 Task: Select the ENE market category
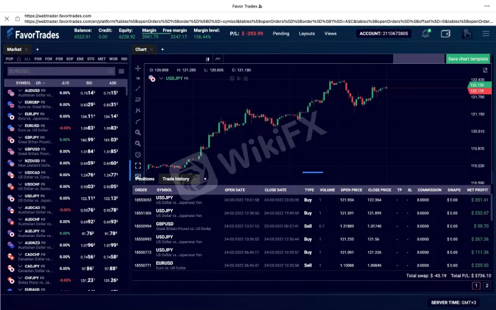80,59
